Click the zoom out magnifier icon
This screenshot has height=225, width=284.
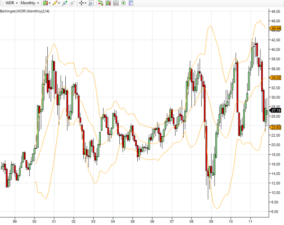tap(72, 3)
